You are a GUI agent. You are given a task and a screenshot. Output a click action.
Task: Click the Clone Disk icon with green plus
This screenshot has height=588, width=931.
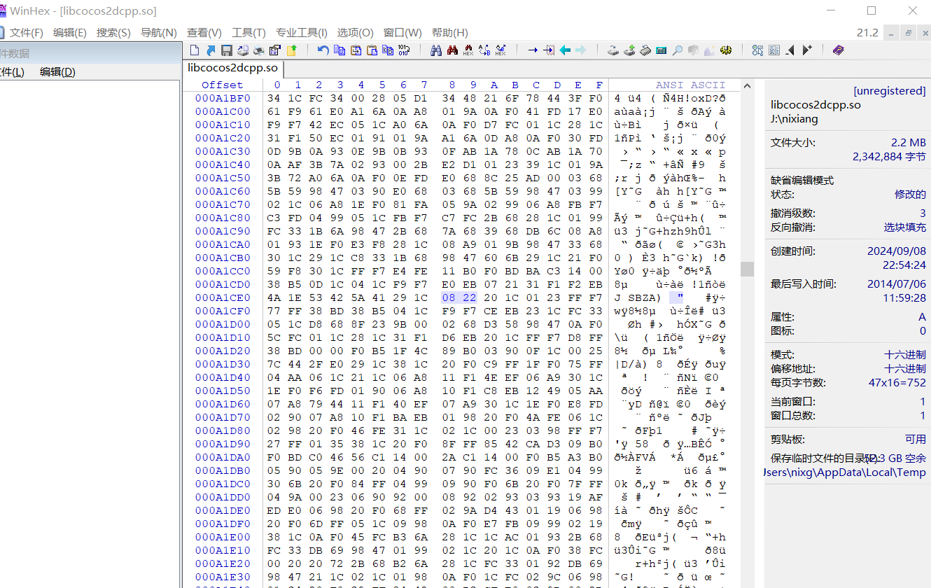pyautogui.click(x=629, y=50)
